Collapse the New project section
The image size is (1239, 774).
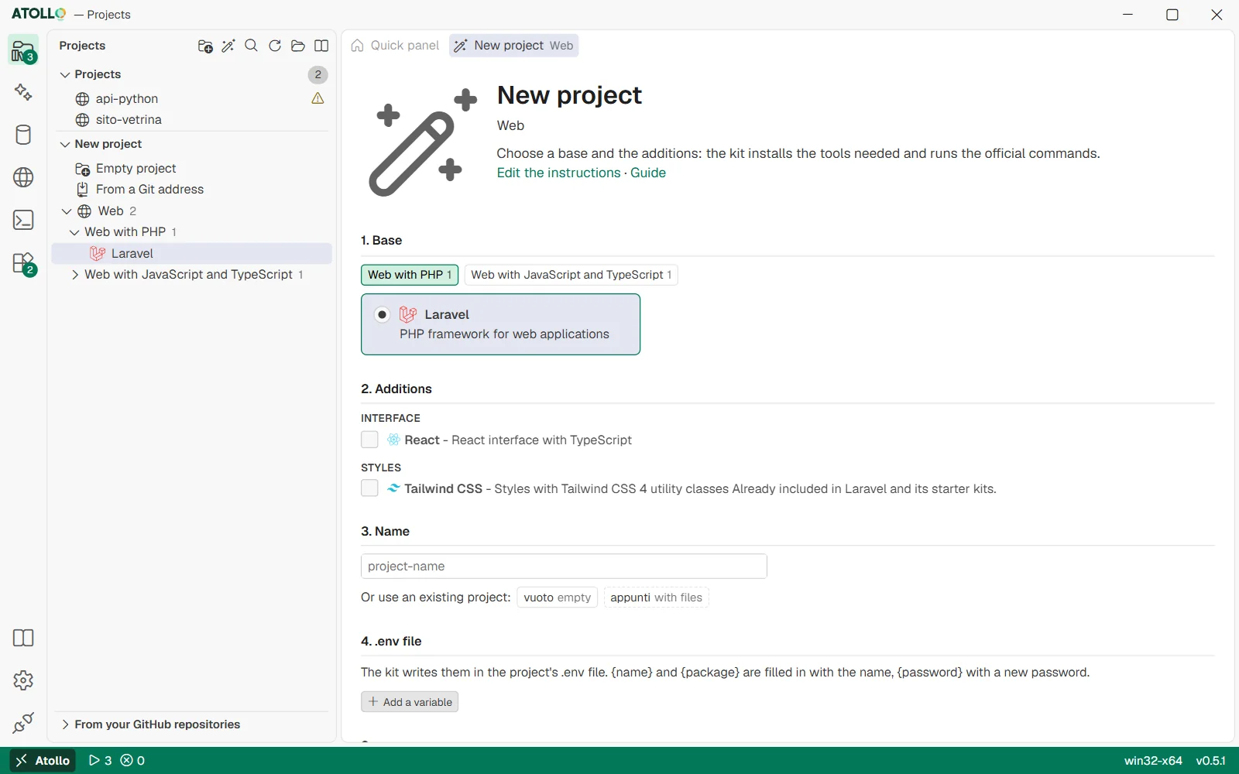[65, 144]
